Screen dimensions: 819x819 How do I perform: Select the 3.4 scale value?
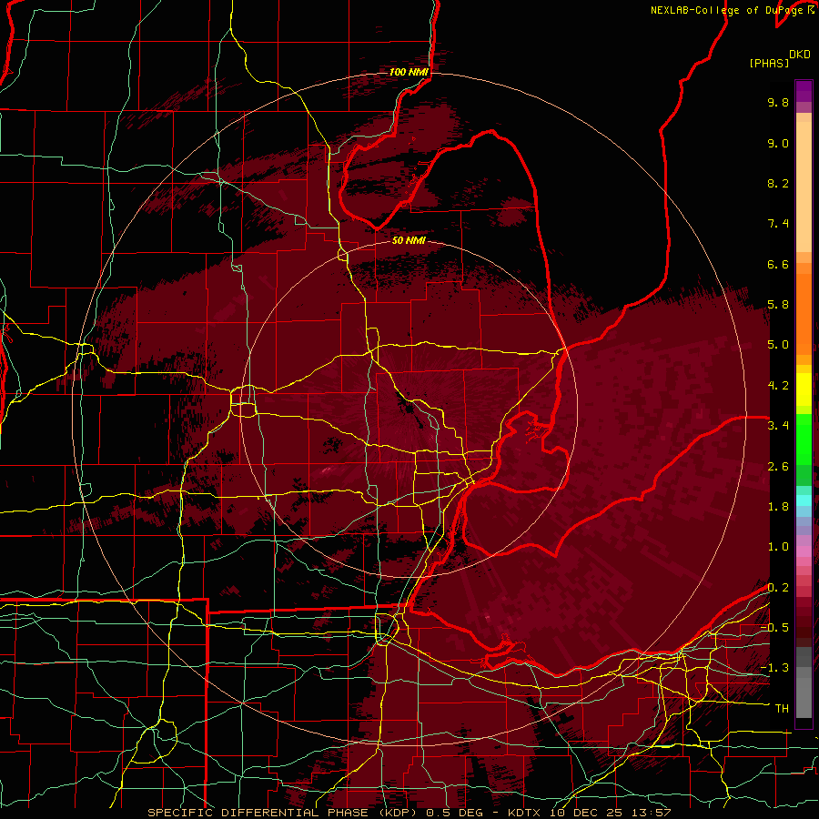tap(778, 426)
